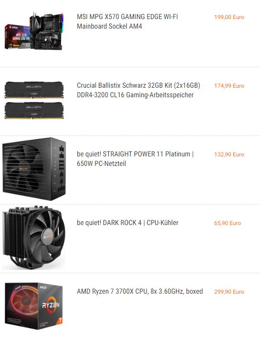Viewport: 260px width, 339px height.
Task: Click the 'DDR4-3200 CL16 Gaming-Arbeitsspeicher' text line
Action: [135, 95]
